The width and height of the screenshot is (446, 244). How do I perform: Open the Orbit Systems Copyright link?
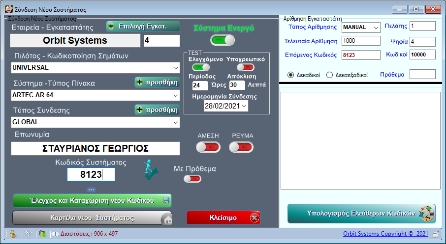(x=386, y=234)
